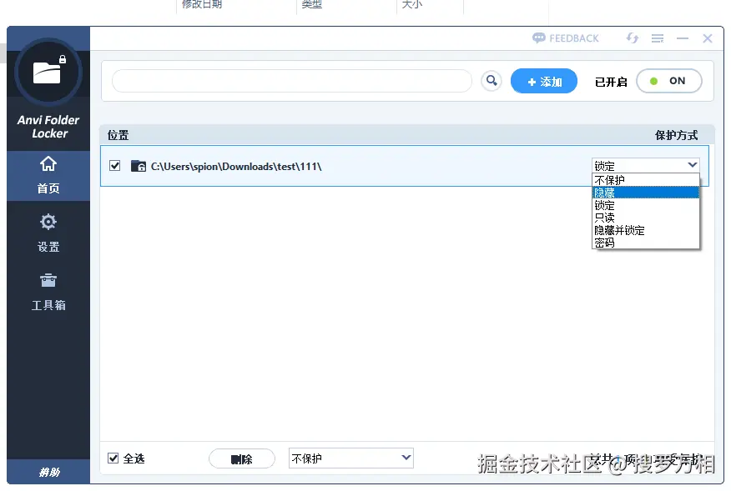Toggle protection off using the ON switch
This screenshot has width=731, height=491.
(x=668, y=81)
